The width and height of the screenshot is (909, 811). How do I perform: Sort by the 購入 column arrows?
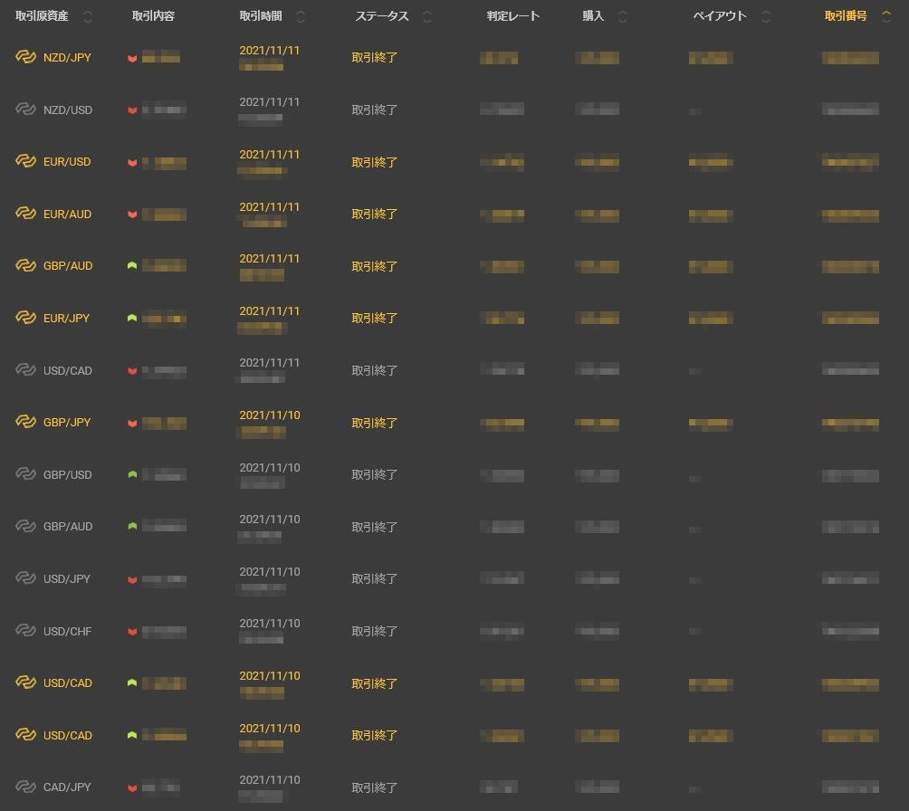(x=622, y=16)
